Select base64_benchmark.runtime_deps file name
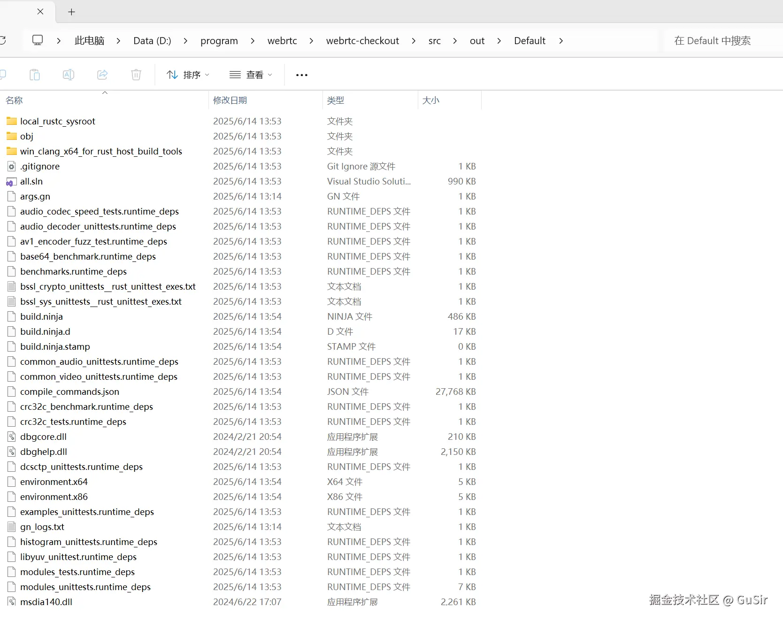The width and height of the screenshot is (783, 622). (x=88, y=256)
